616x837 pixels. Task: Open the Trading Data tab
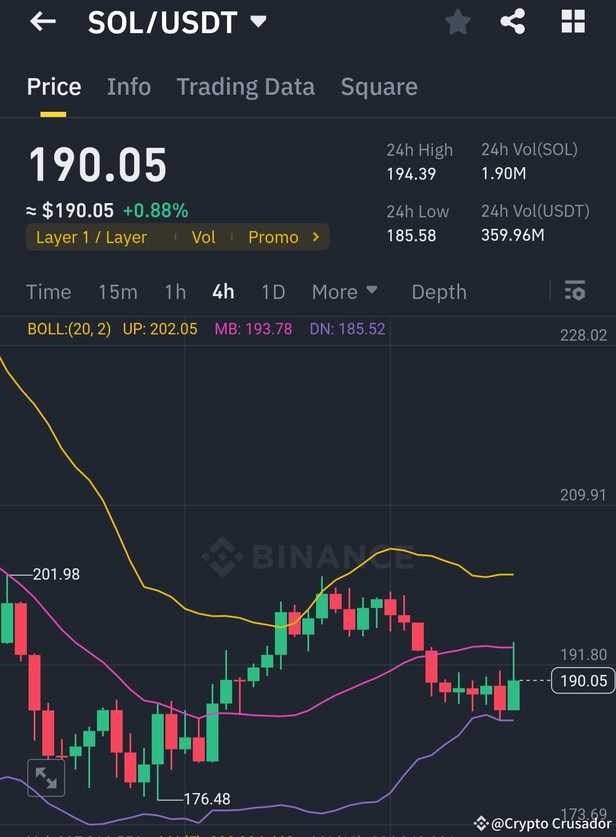coord(246,86)
